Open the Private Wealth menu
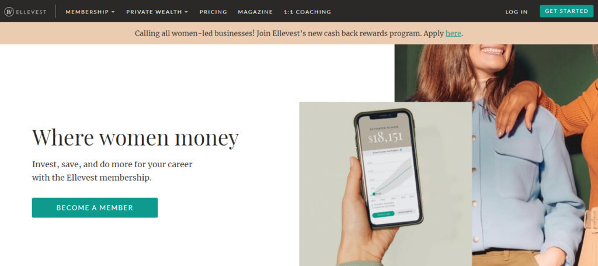This screenshot has height=266, width=598. (157, 12)
